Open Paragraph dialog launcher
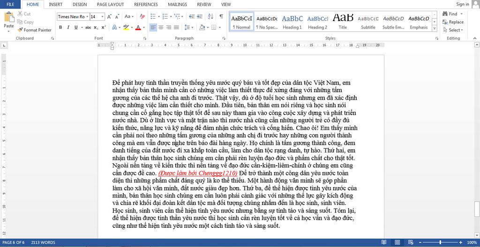 tap(224, 38)
